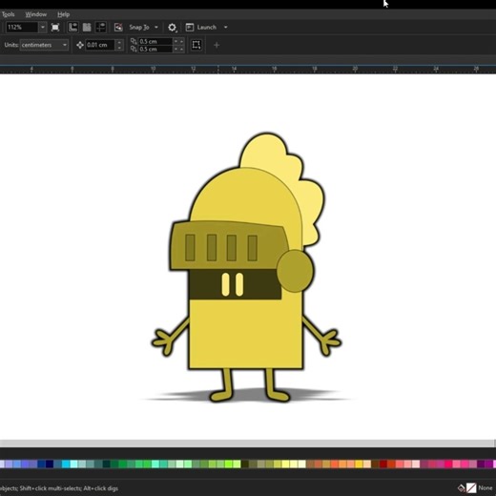
Task: Toggle the Show Rulers icon
Action: coord(73,28)
